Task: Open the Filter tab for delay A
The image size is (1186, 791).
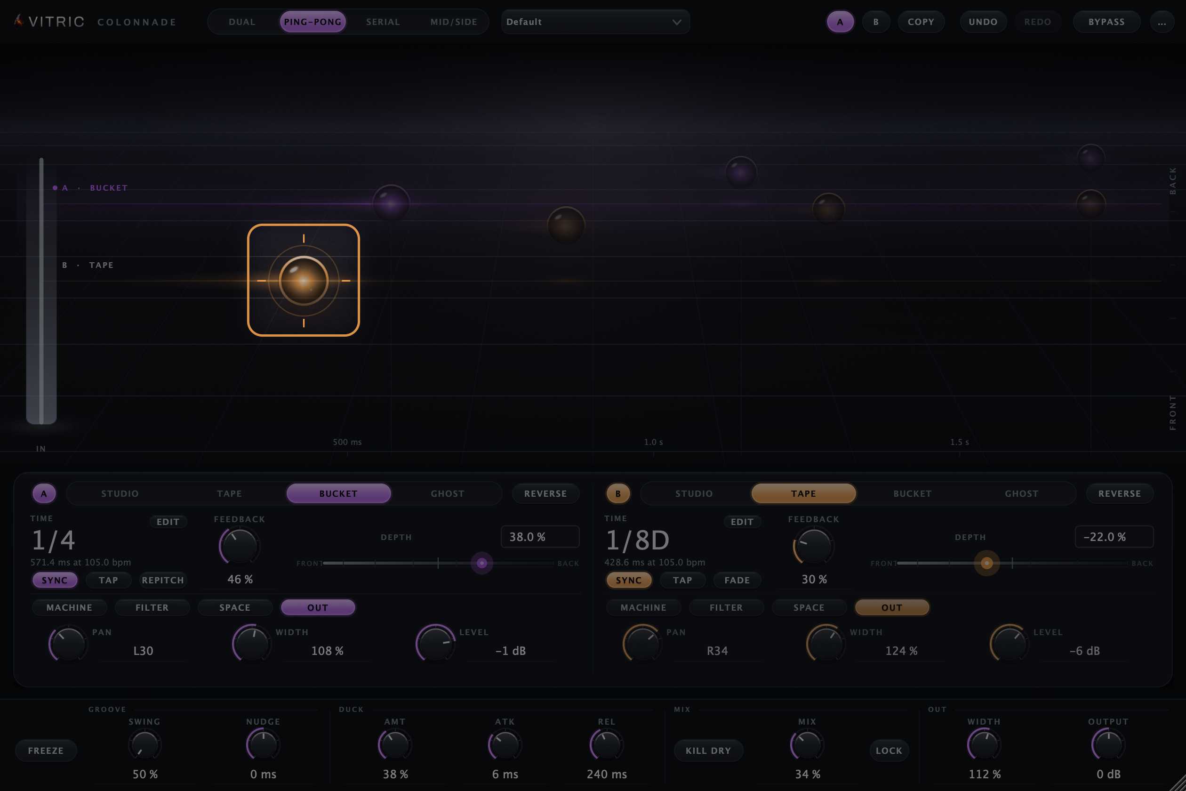Action: tap(152, 607)
